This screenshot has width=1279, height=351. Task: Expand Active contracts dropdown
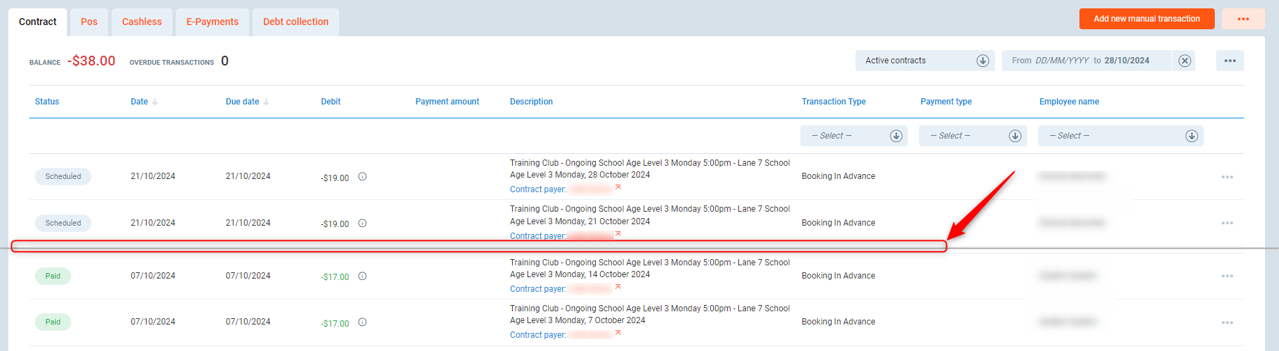click(x=982, y=61)
